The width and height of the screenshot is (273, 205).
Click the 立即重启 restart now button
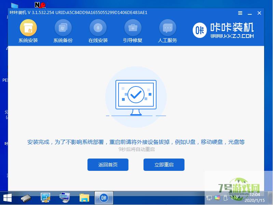click(164, 165)
